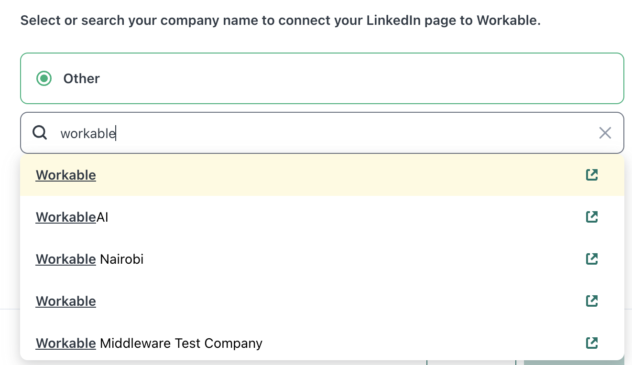Viewport: 632px width, 365px height.
Task: Click the typed "workable" text in search box
Action: pyautogui.click(x=88, y=133)
